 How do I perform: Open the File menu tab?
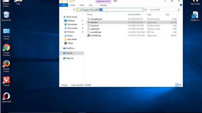tap(64, 5)
